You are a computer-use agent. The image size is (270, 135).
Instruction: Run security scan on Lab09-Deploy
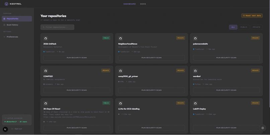[x=226, y=128]
